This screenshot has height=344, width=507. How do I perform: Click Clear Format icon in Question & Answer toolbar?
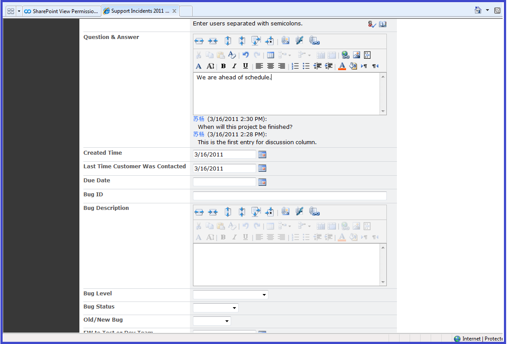pos(232,55)
